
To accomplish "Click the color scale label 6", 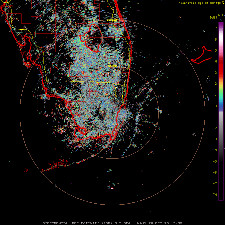I will [216, 39].
